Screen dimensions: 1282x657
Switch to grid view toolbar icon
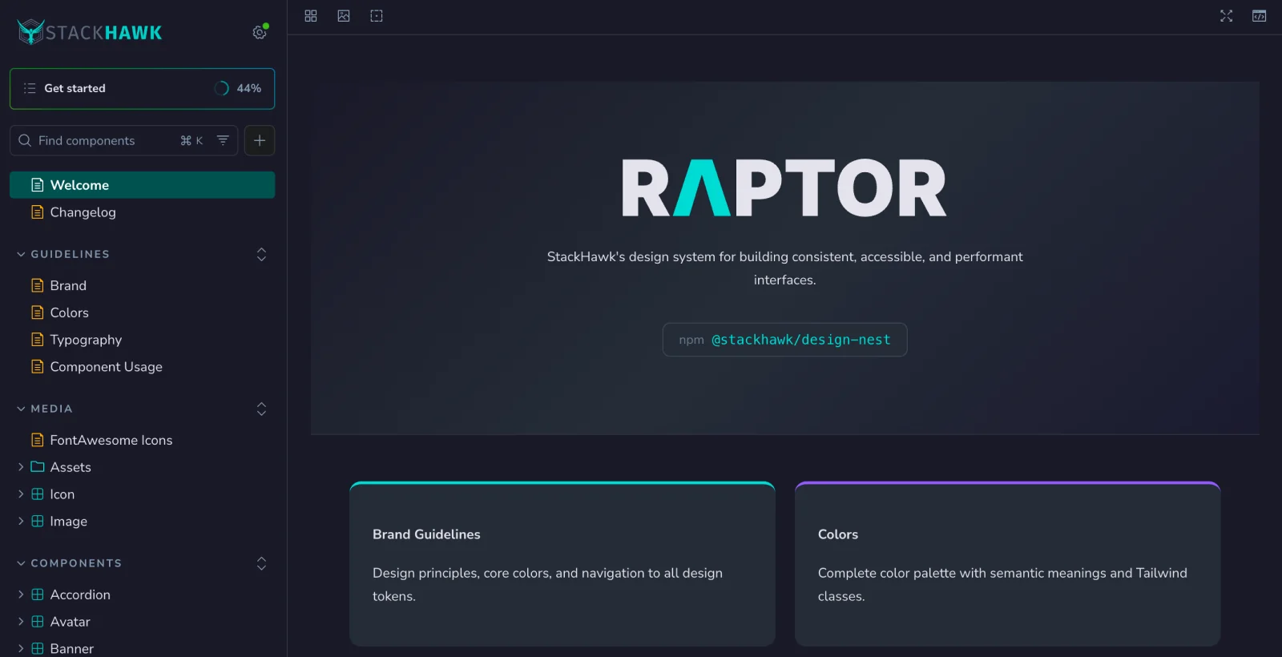(311, 16)
